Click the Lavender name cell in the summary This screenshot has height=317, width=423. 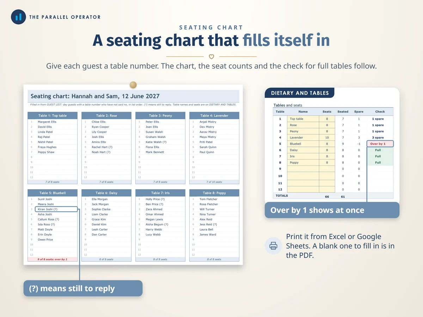[x=303, y=138]
